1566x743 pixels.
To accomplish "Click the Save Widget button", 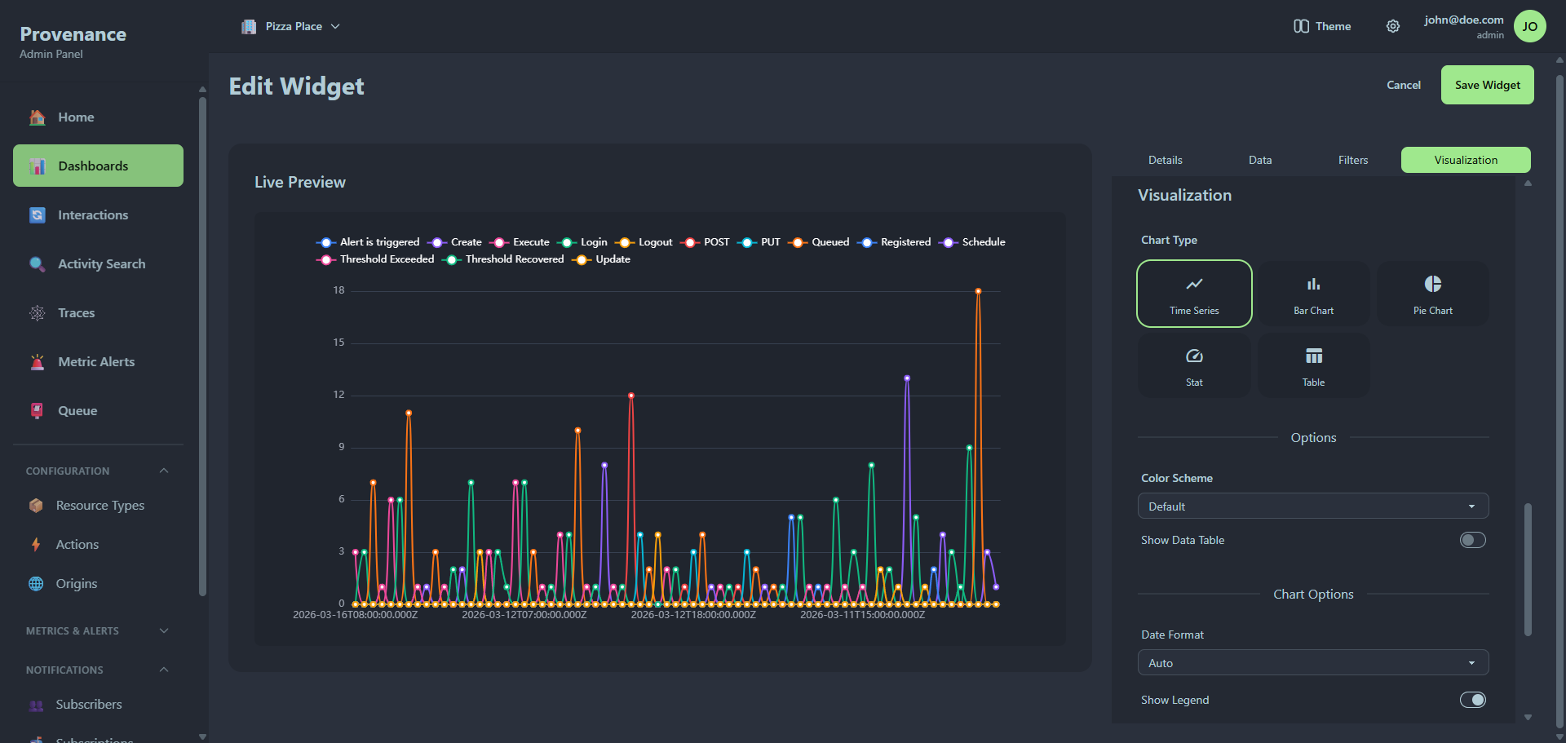I will click(1487, 85).
